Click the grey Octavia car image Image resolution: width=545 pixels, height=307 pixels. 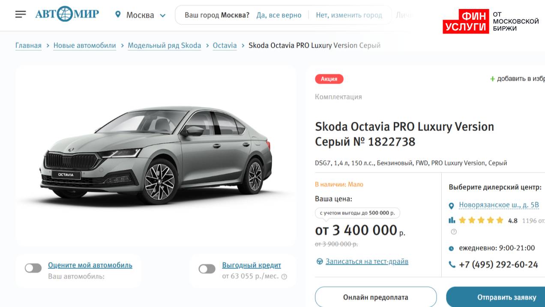(x=156, y=155)
